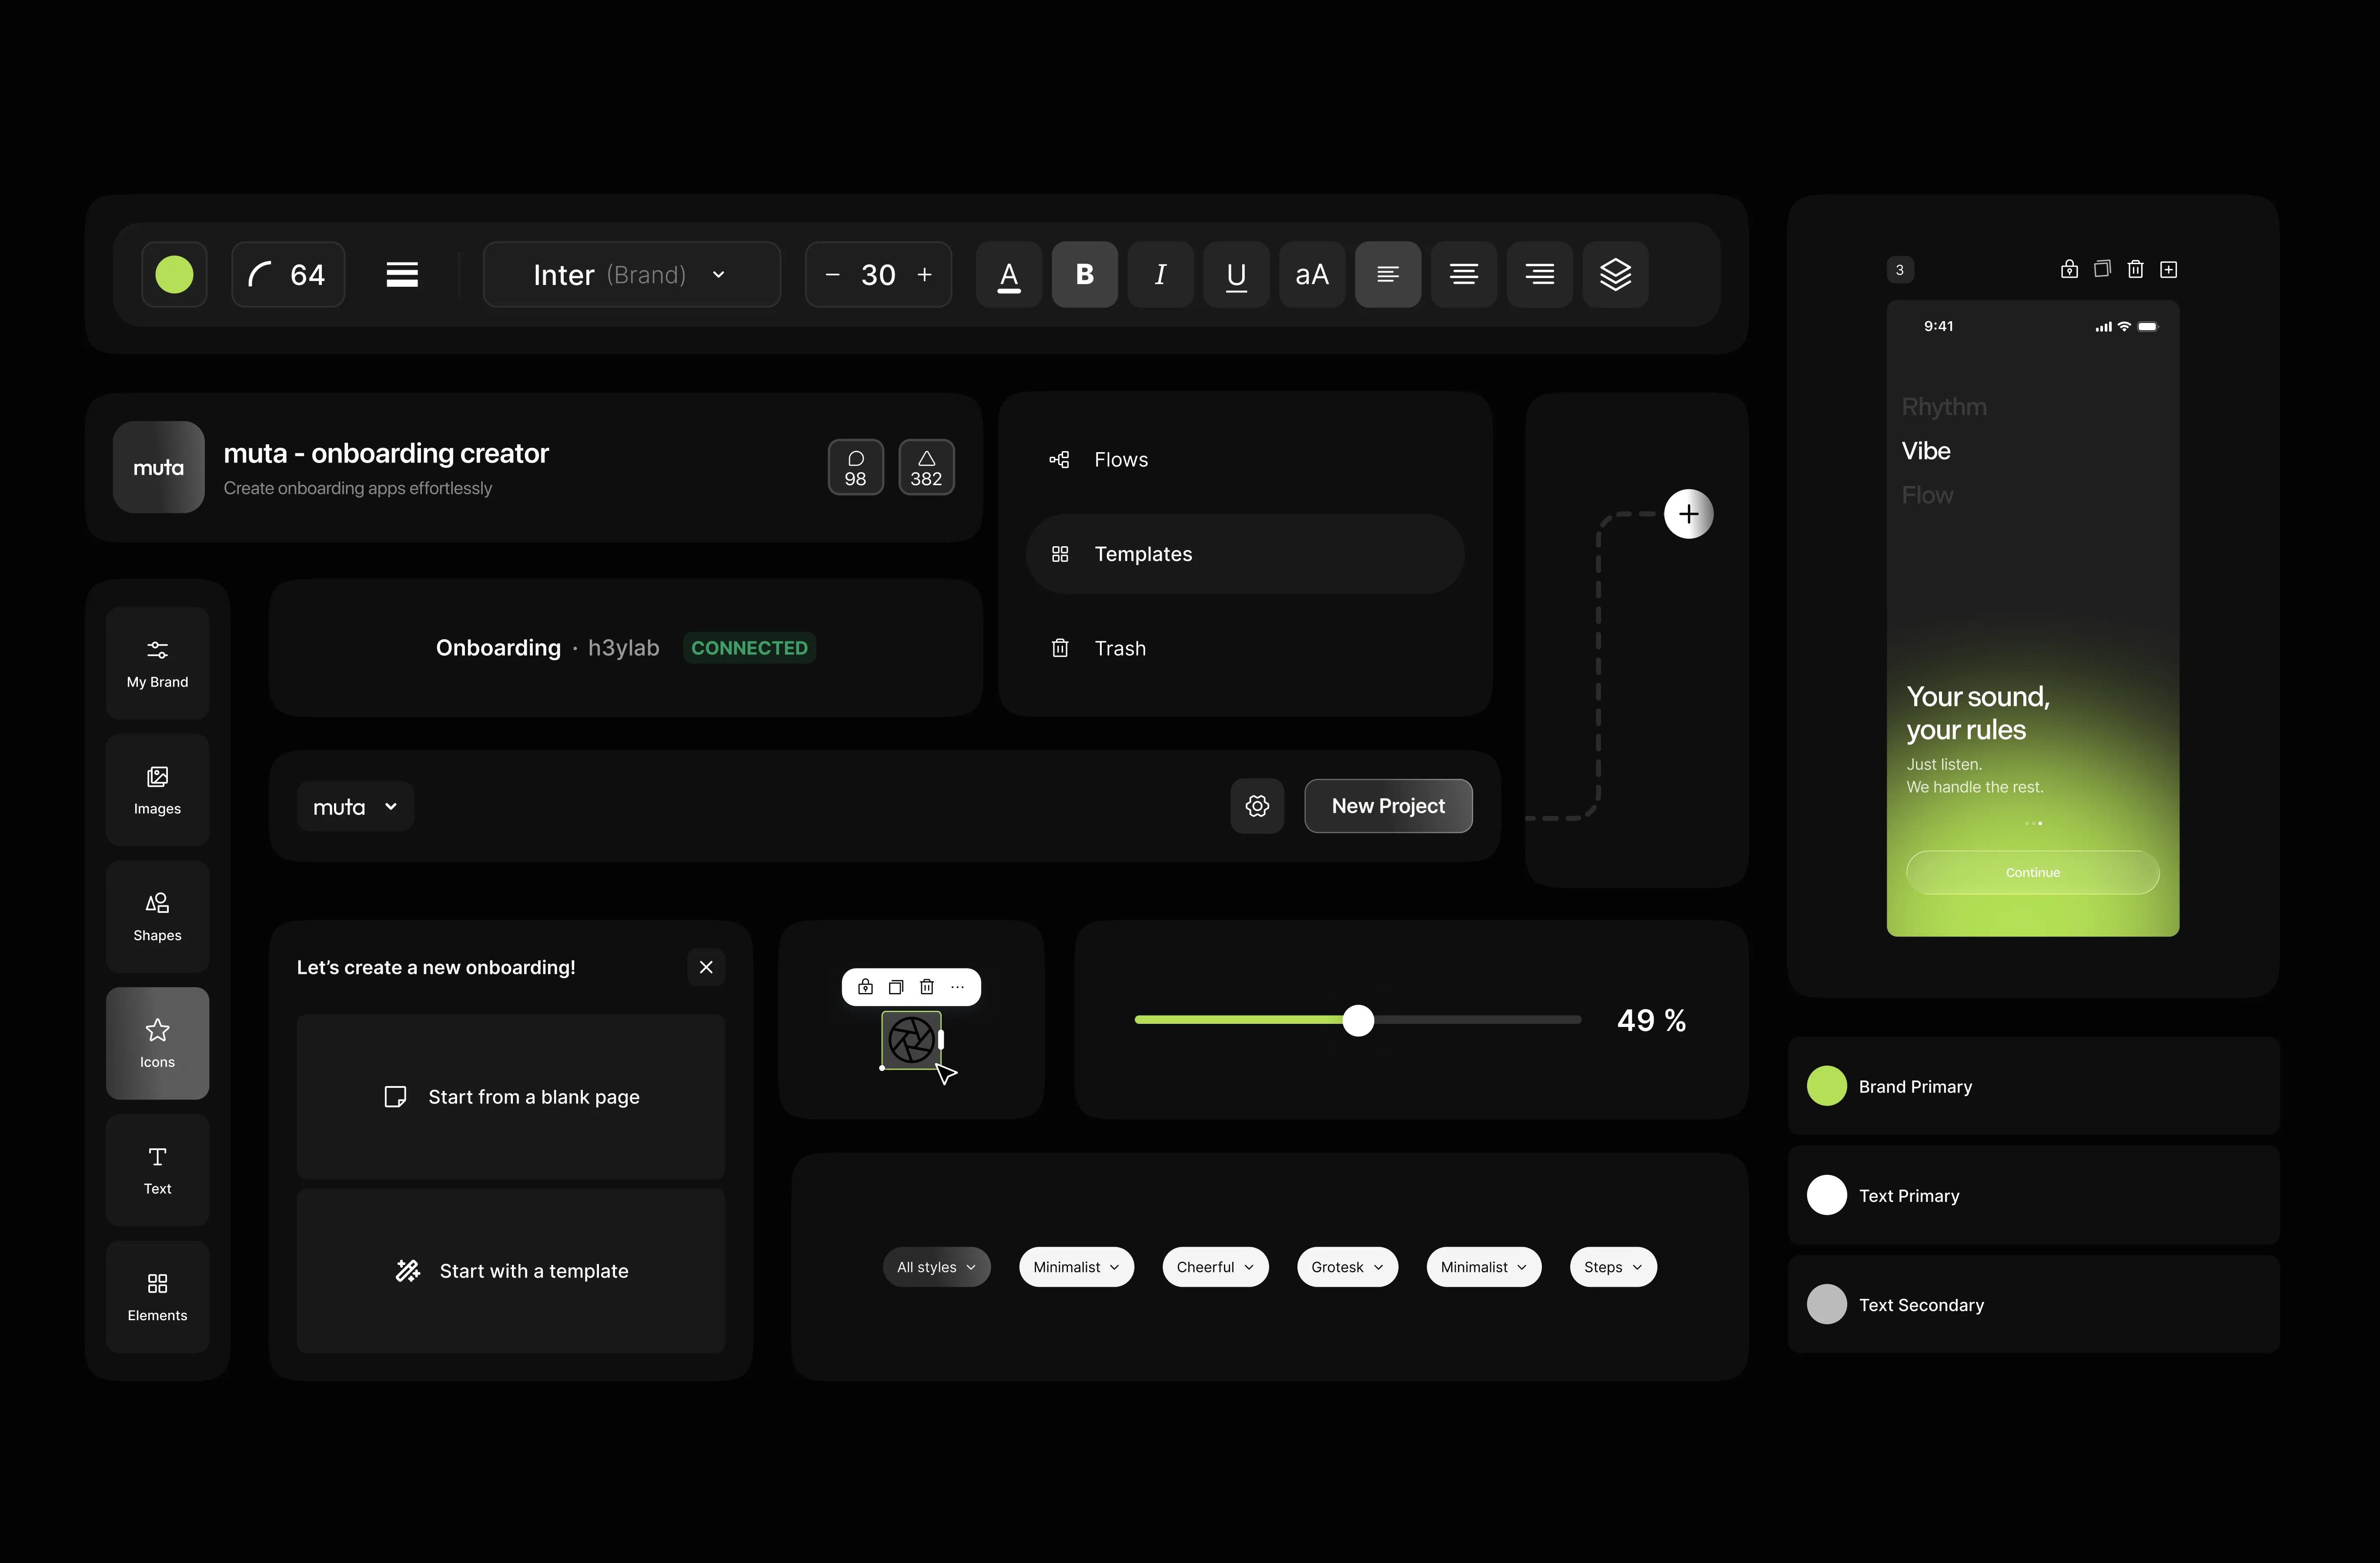Click the layers stack icon in toolbar
2380x1563 pixels.
point(1615,274)
